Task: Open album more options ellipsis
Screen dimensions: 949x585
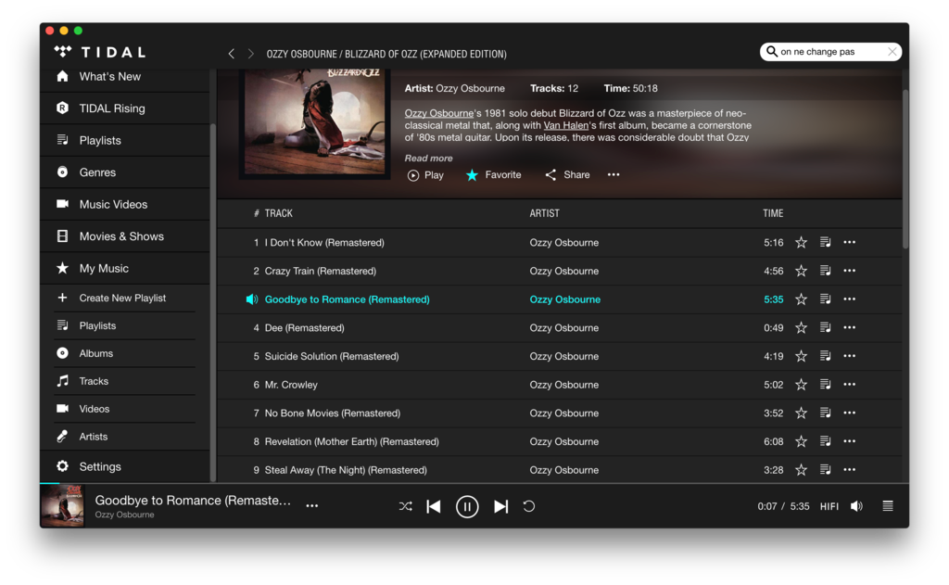Action: click(614, 175)
